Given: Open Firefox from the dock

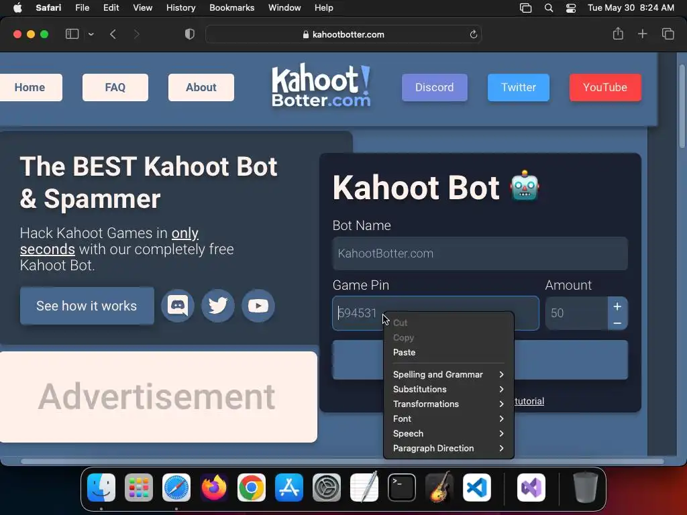Looking at the screenshot, I should tap(214, 488).
